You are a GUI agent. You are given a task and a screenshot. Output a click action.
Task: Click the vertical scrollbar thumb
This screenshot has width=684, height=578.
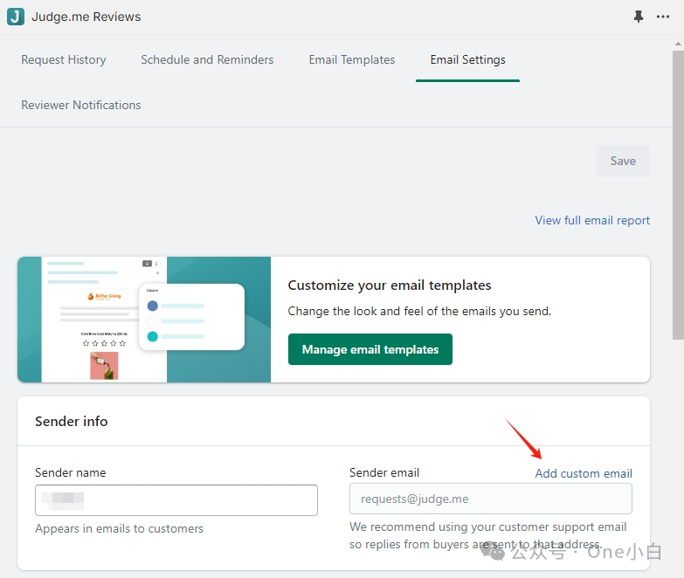click(678, 194)
